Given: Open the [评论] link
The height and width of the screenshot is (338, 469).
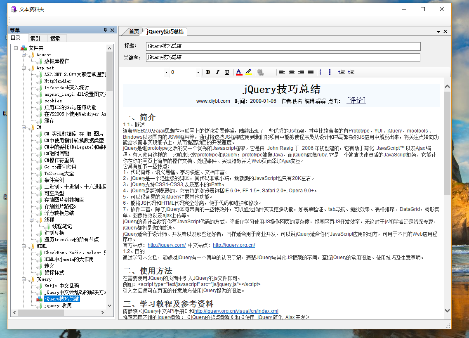Looking at the screenshot, I should coord(356,101).
